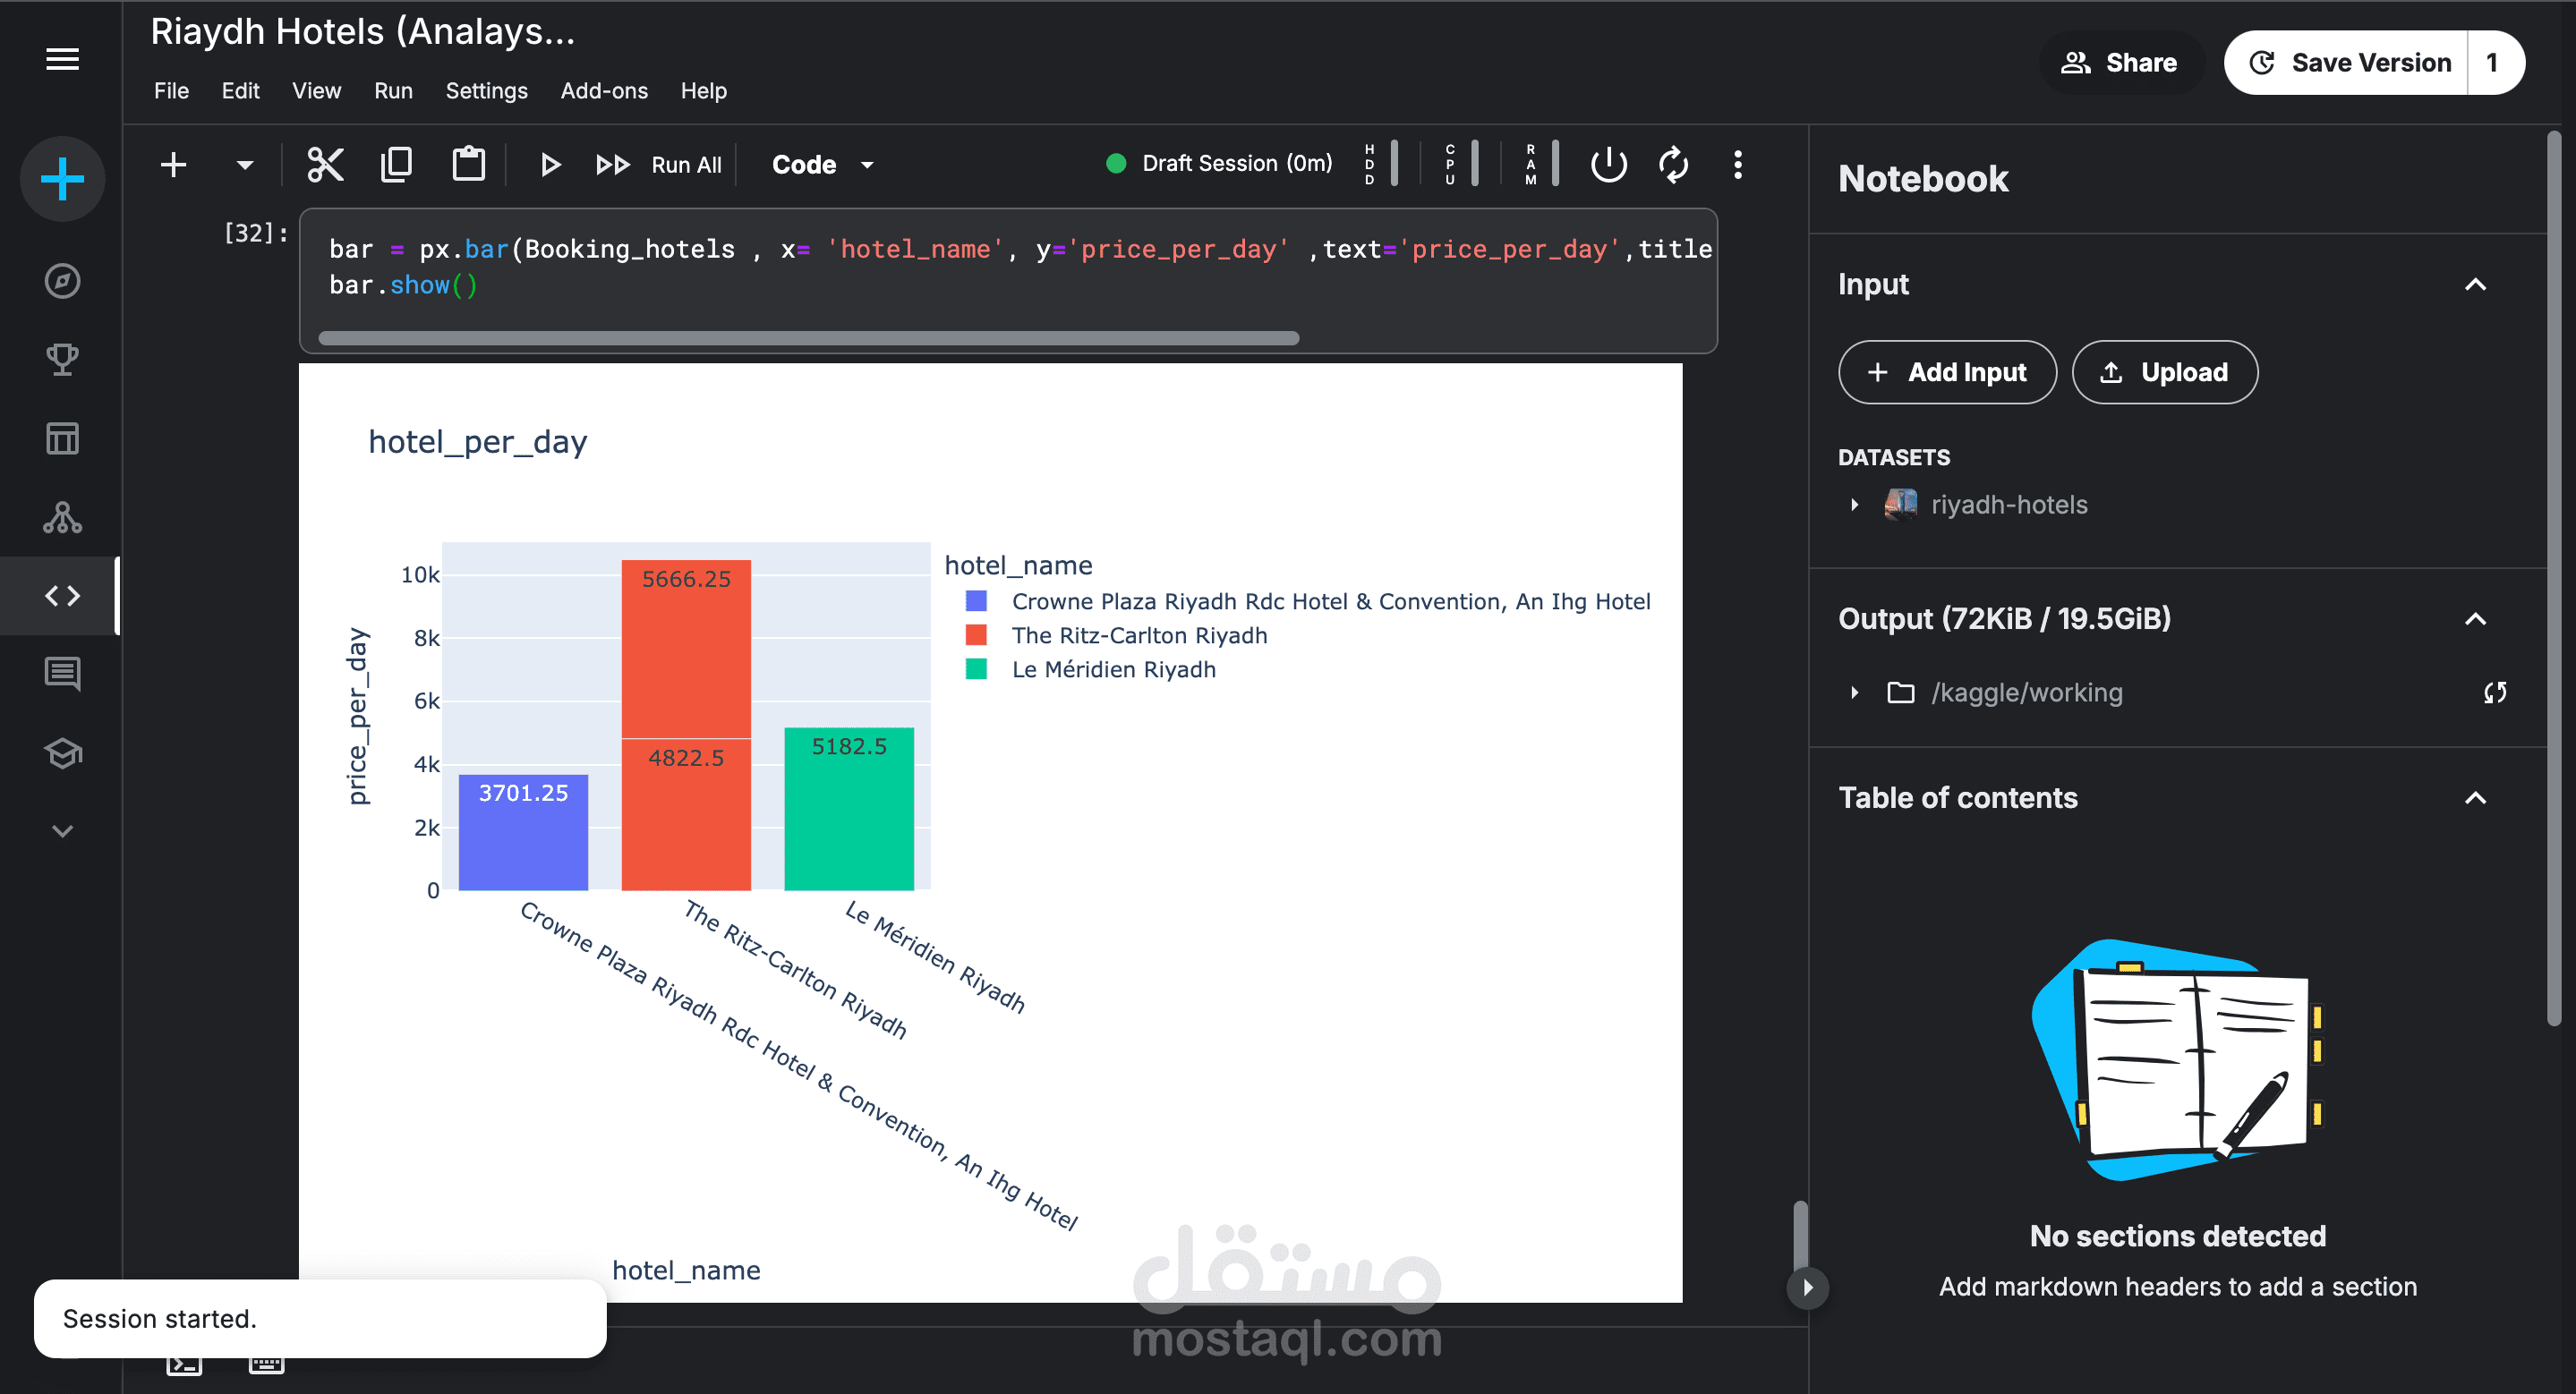Collapse the Output section
The height and width of the screenshot is (1394, 2576).
(x=2474, y=619)
